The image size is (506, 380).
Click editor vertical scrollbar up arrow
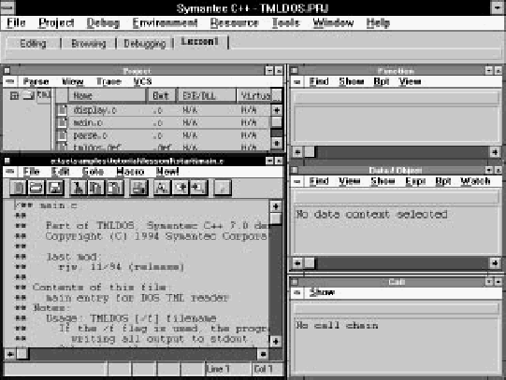click(x=275, y=206)
